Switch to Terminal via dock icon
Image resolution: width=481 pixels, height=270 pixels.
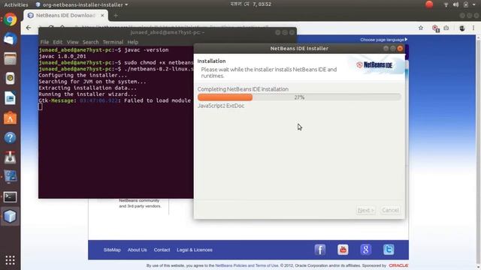click(x=10, y=196)
